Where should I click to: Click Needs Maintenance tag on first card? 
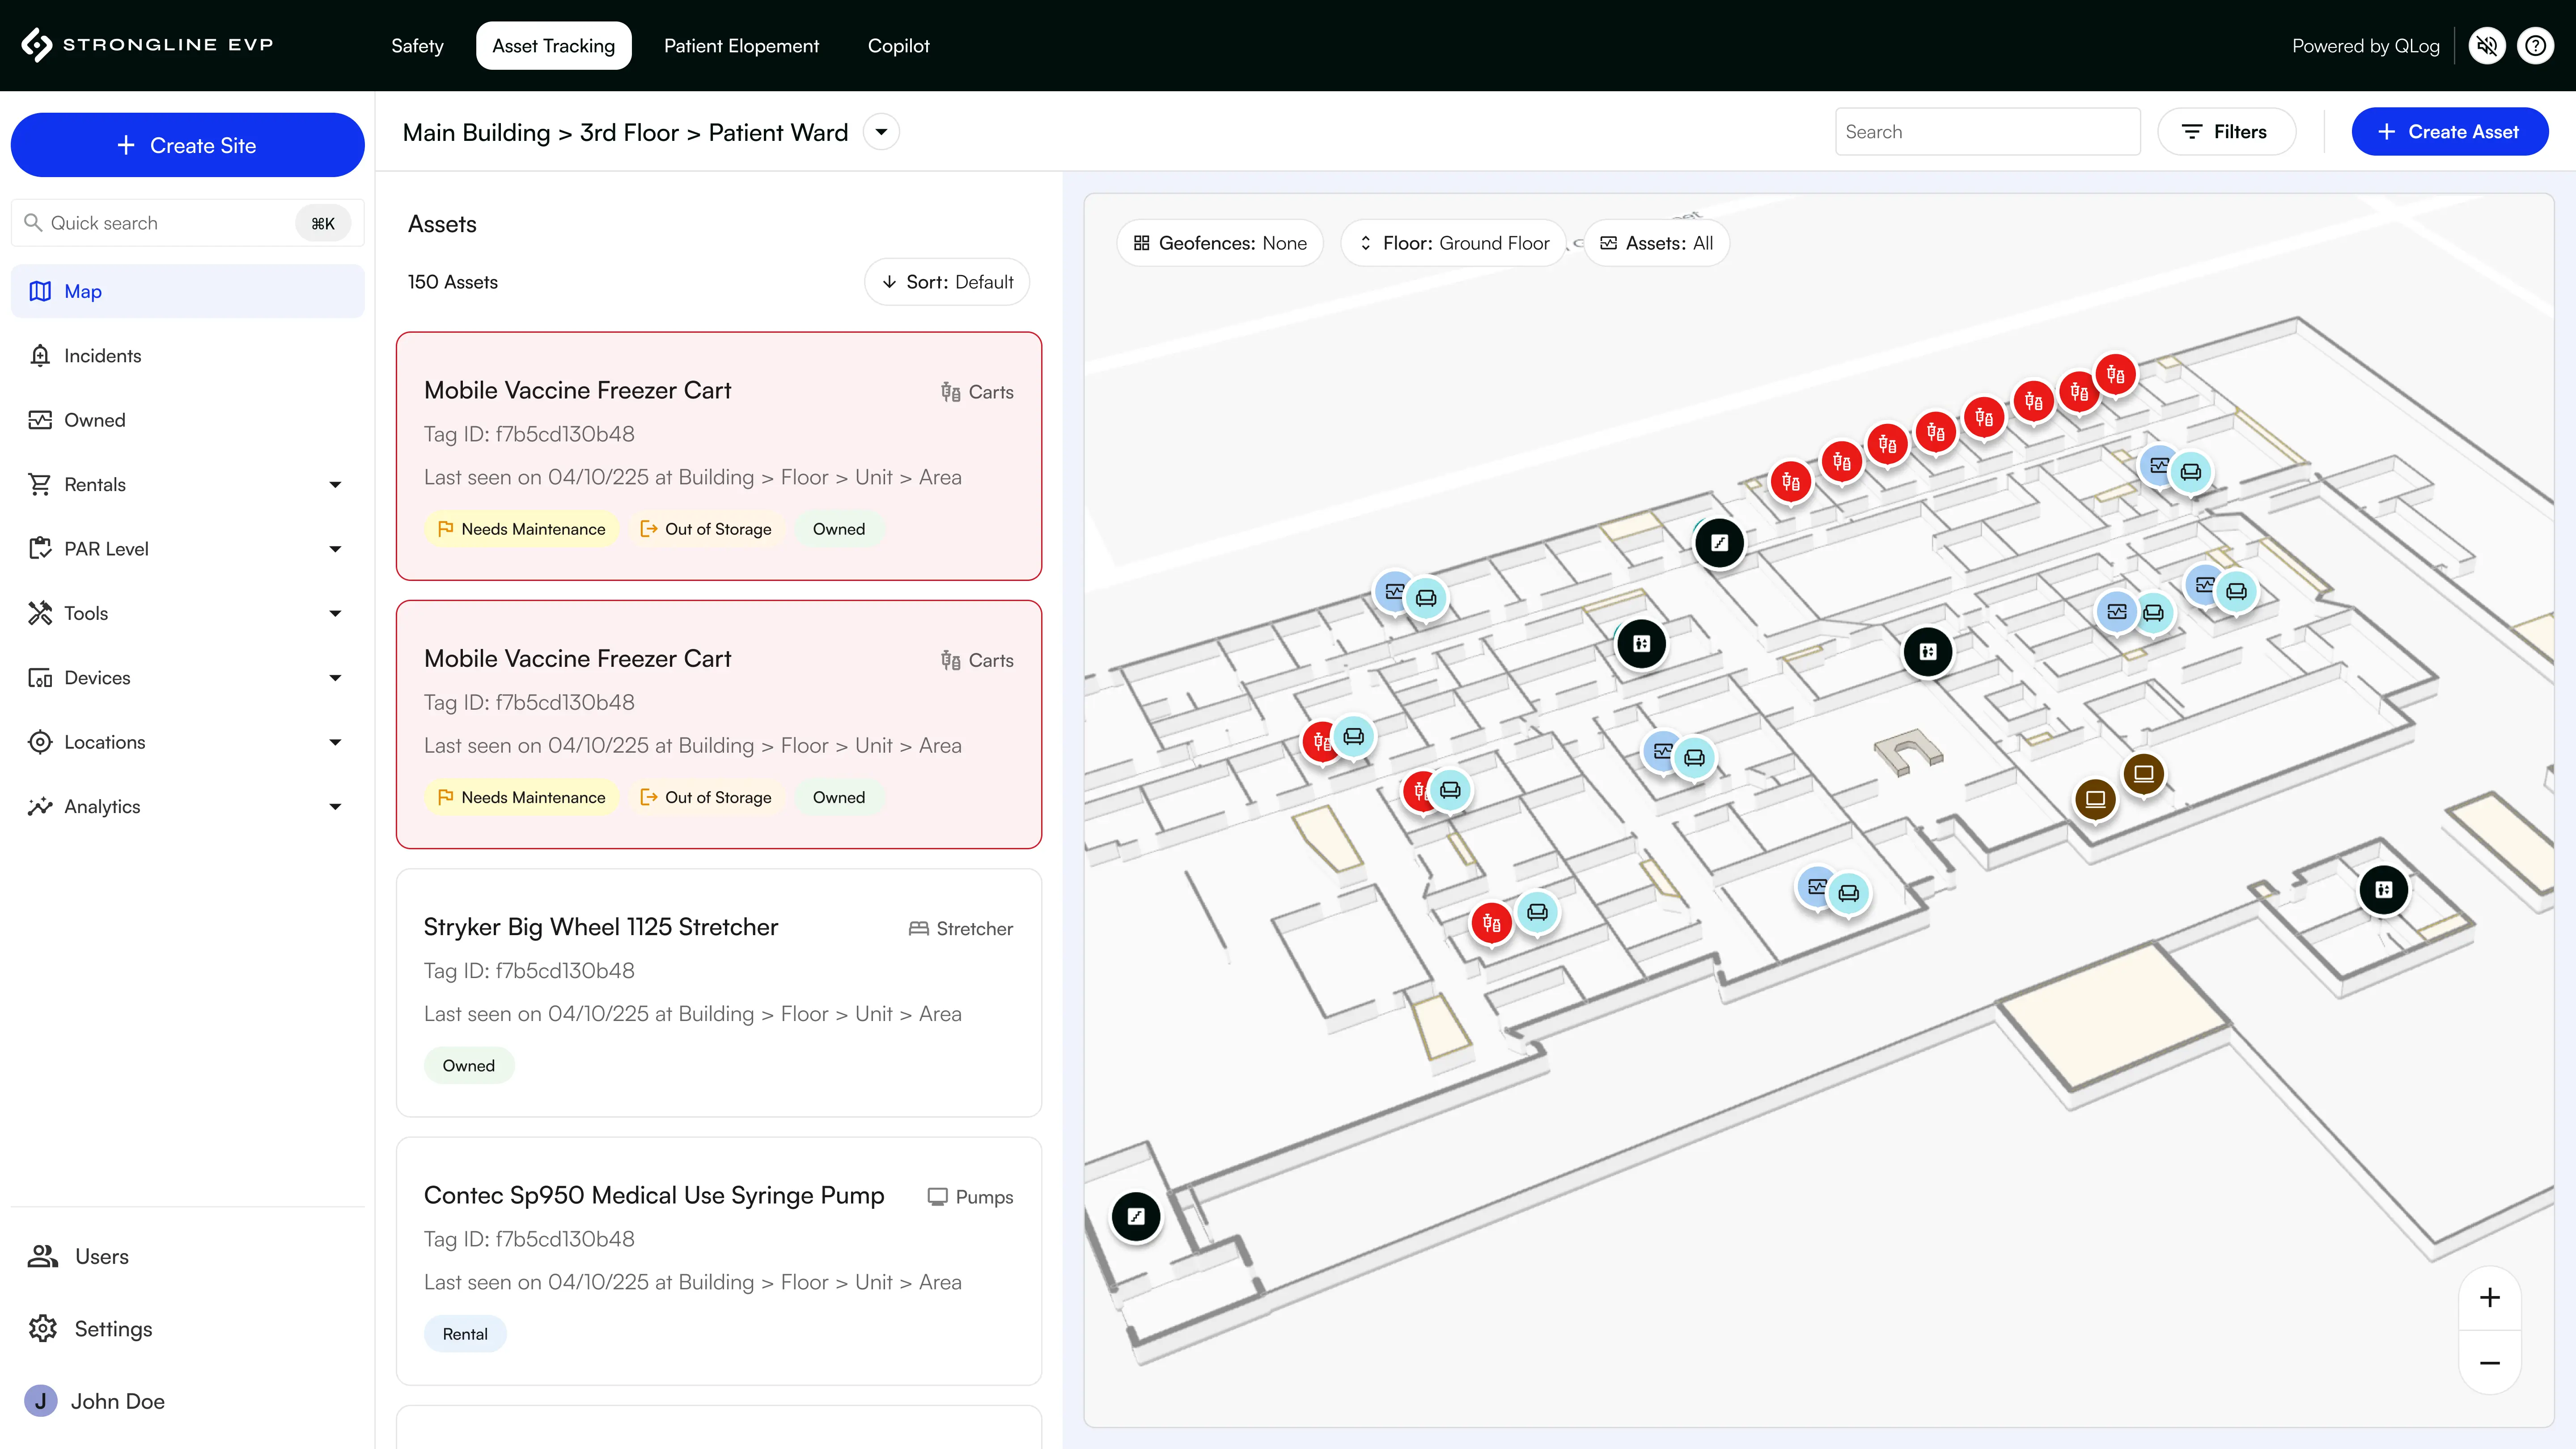click(x=521, y=529)
